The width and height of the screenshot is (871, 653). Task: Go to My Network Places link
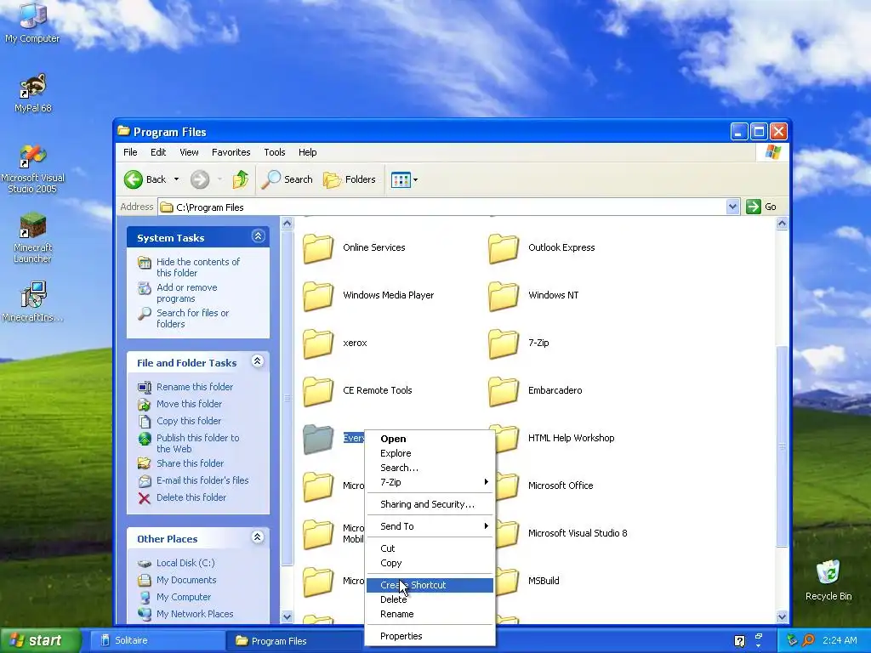(195, 614)
